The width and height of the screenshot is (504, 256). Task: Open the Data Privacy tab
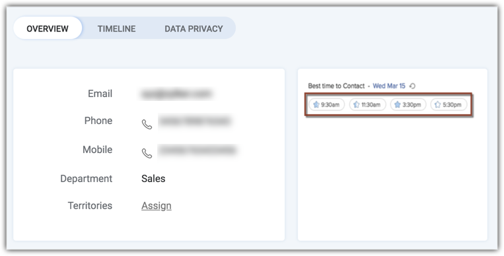194,28
